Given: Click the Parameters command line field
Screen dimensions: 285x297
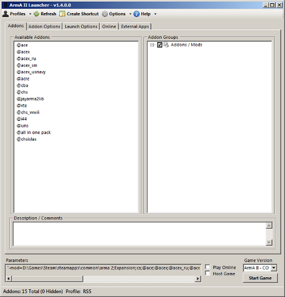Looking at the screenshot, I should click(x=104, y=268).
